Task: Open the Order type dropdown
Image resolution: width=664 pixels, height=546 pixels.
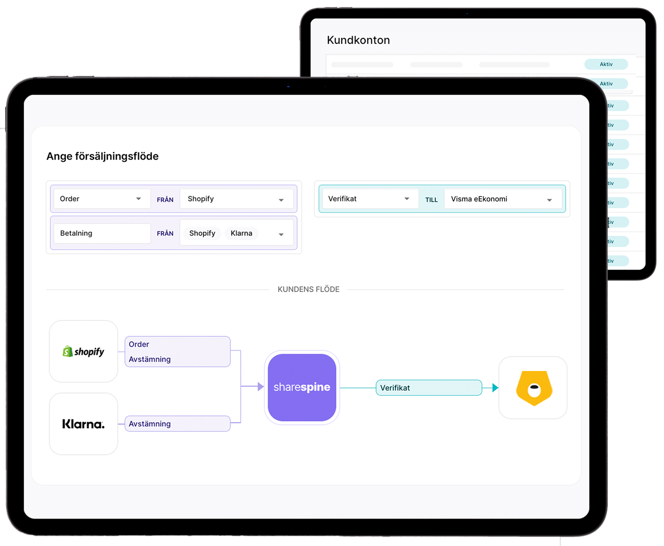Action: [138, 199]
